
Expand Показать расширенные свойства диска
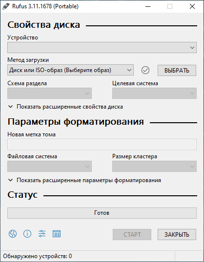[x=65, y=107]
